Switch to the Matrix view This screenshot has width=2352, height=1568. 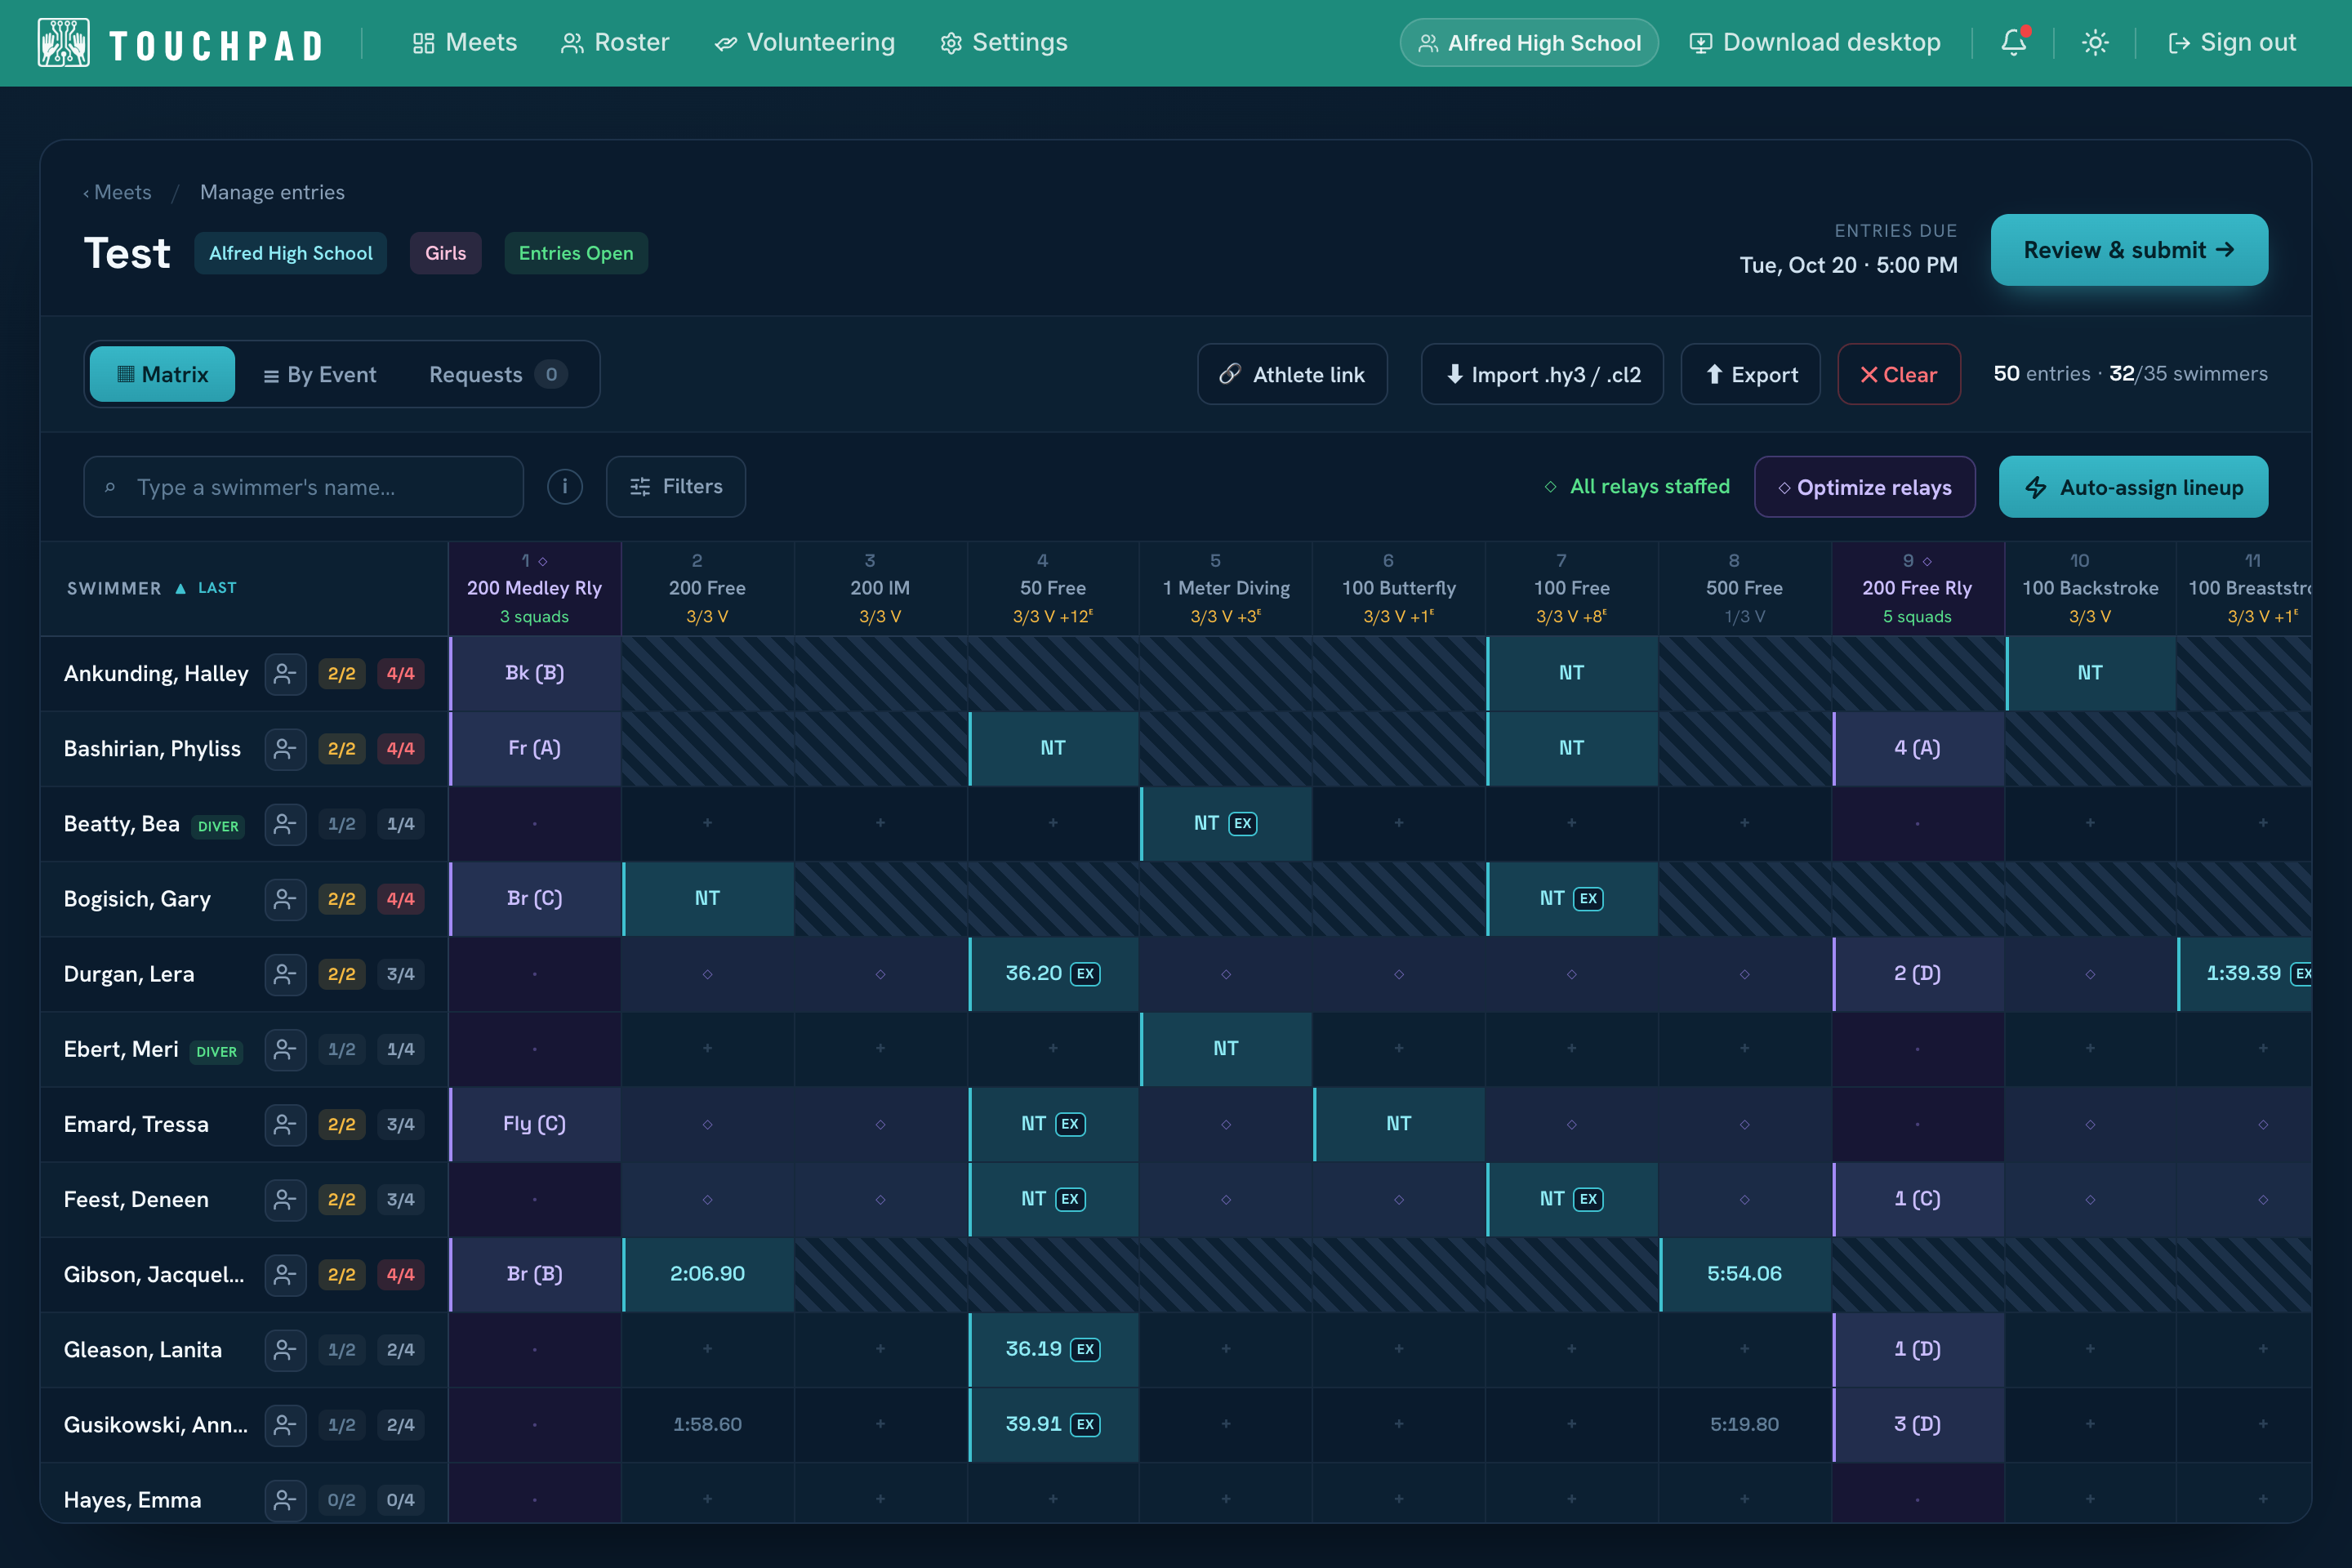coord(162,374)
